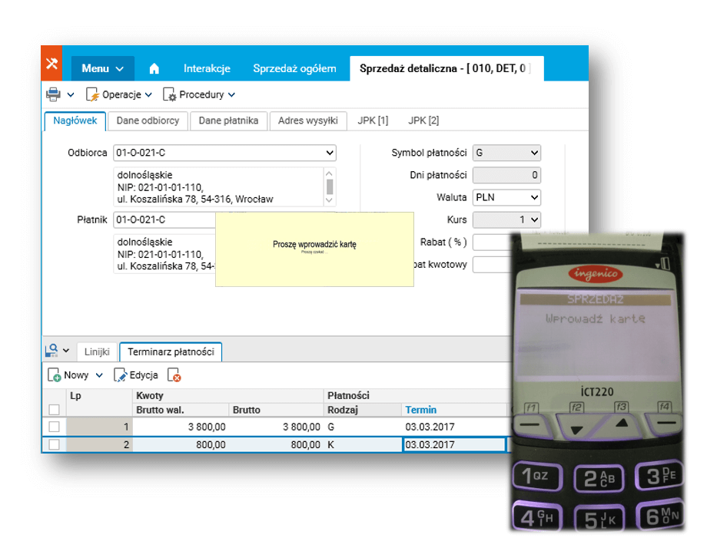This screenshot has width=707, height=541.
Task: Expand the search icon dropdown arrow
Action: [x=66, y=350]
